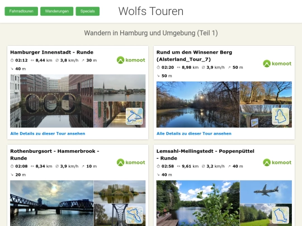This screenshot has width=302, height=226.
Task: Click the Hamburger Innenstadt - Runde title
Action: coord(52,52)
